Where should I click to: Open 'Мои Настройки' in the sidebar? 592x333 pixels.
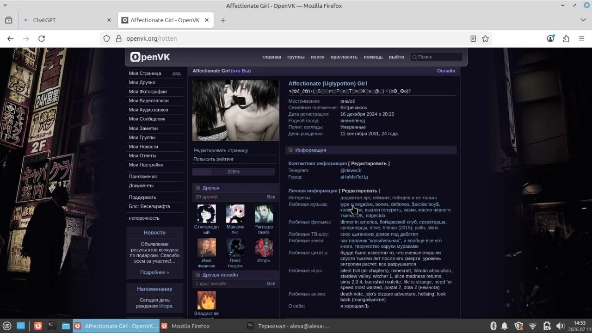coord(146,165)
